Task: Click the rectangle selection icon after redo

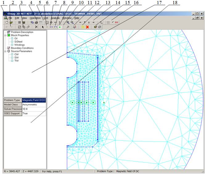Action: (x=19, y=27)
